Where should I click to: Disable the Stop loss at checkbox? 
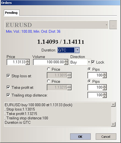tap(8, 76)
